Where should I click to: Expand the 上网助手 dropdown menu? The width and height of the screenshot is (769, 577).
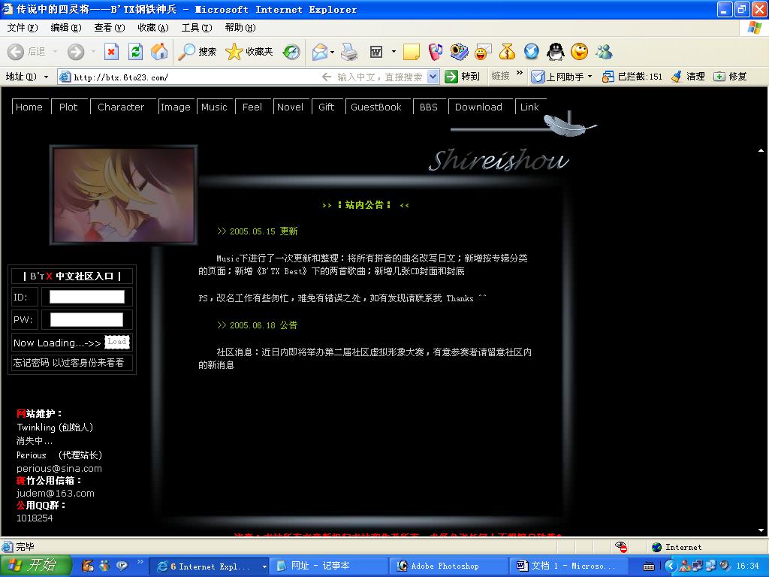tap(590, 77)
